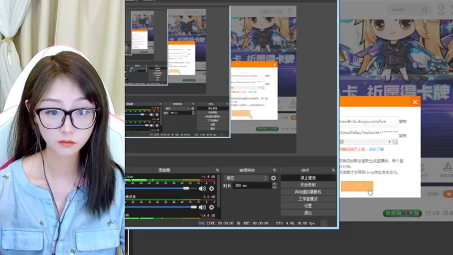Click the right arrow of stream key scrollbar
The width and height of the screenshot is (453, 255).
coord(390,142)
